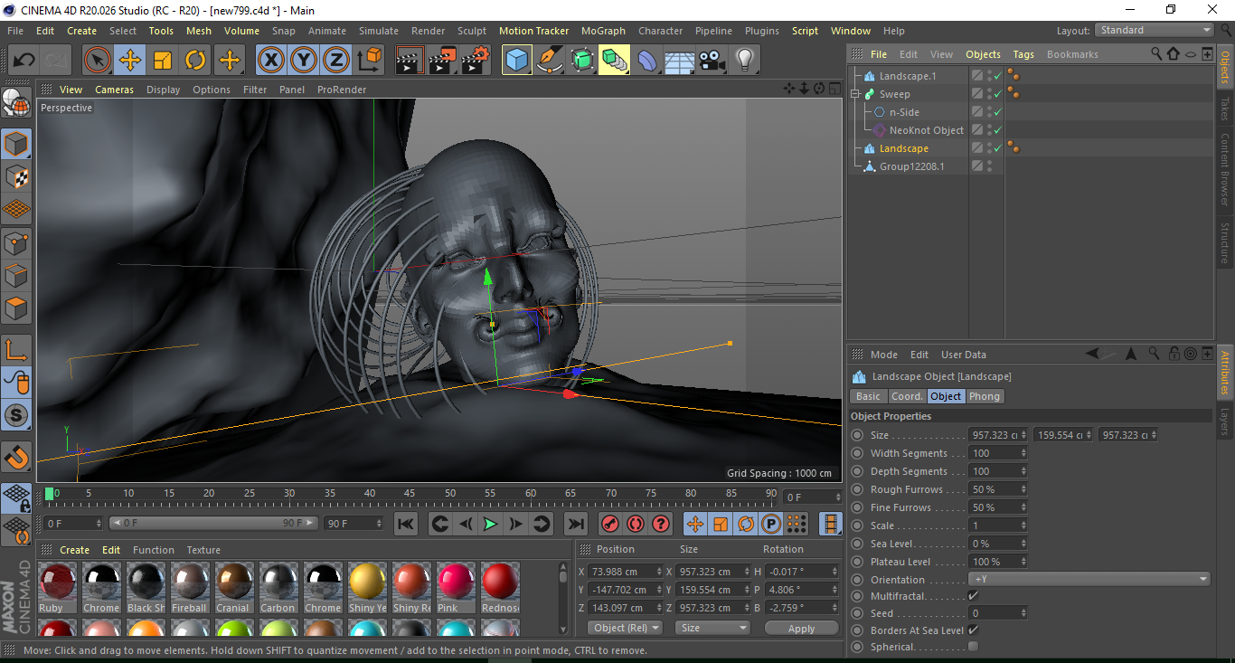Toggle Autokeying button
The width and height of the screenshot is (1235, 663).
636,523
